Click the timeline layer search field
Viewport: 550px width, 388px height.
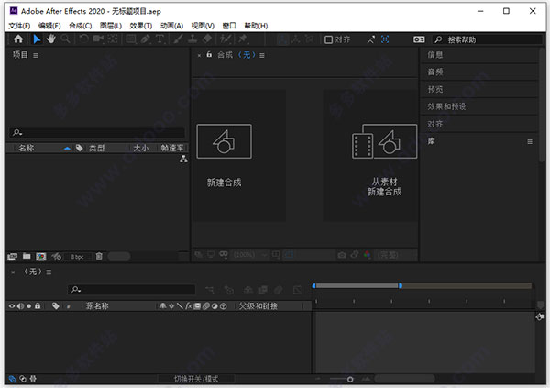click(131, 290)
